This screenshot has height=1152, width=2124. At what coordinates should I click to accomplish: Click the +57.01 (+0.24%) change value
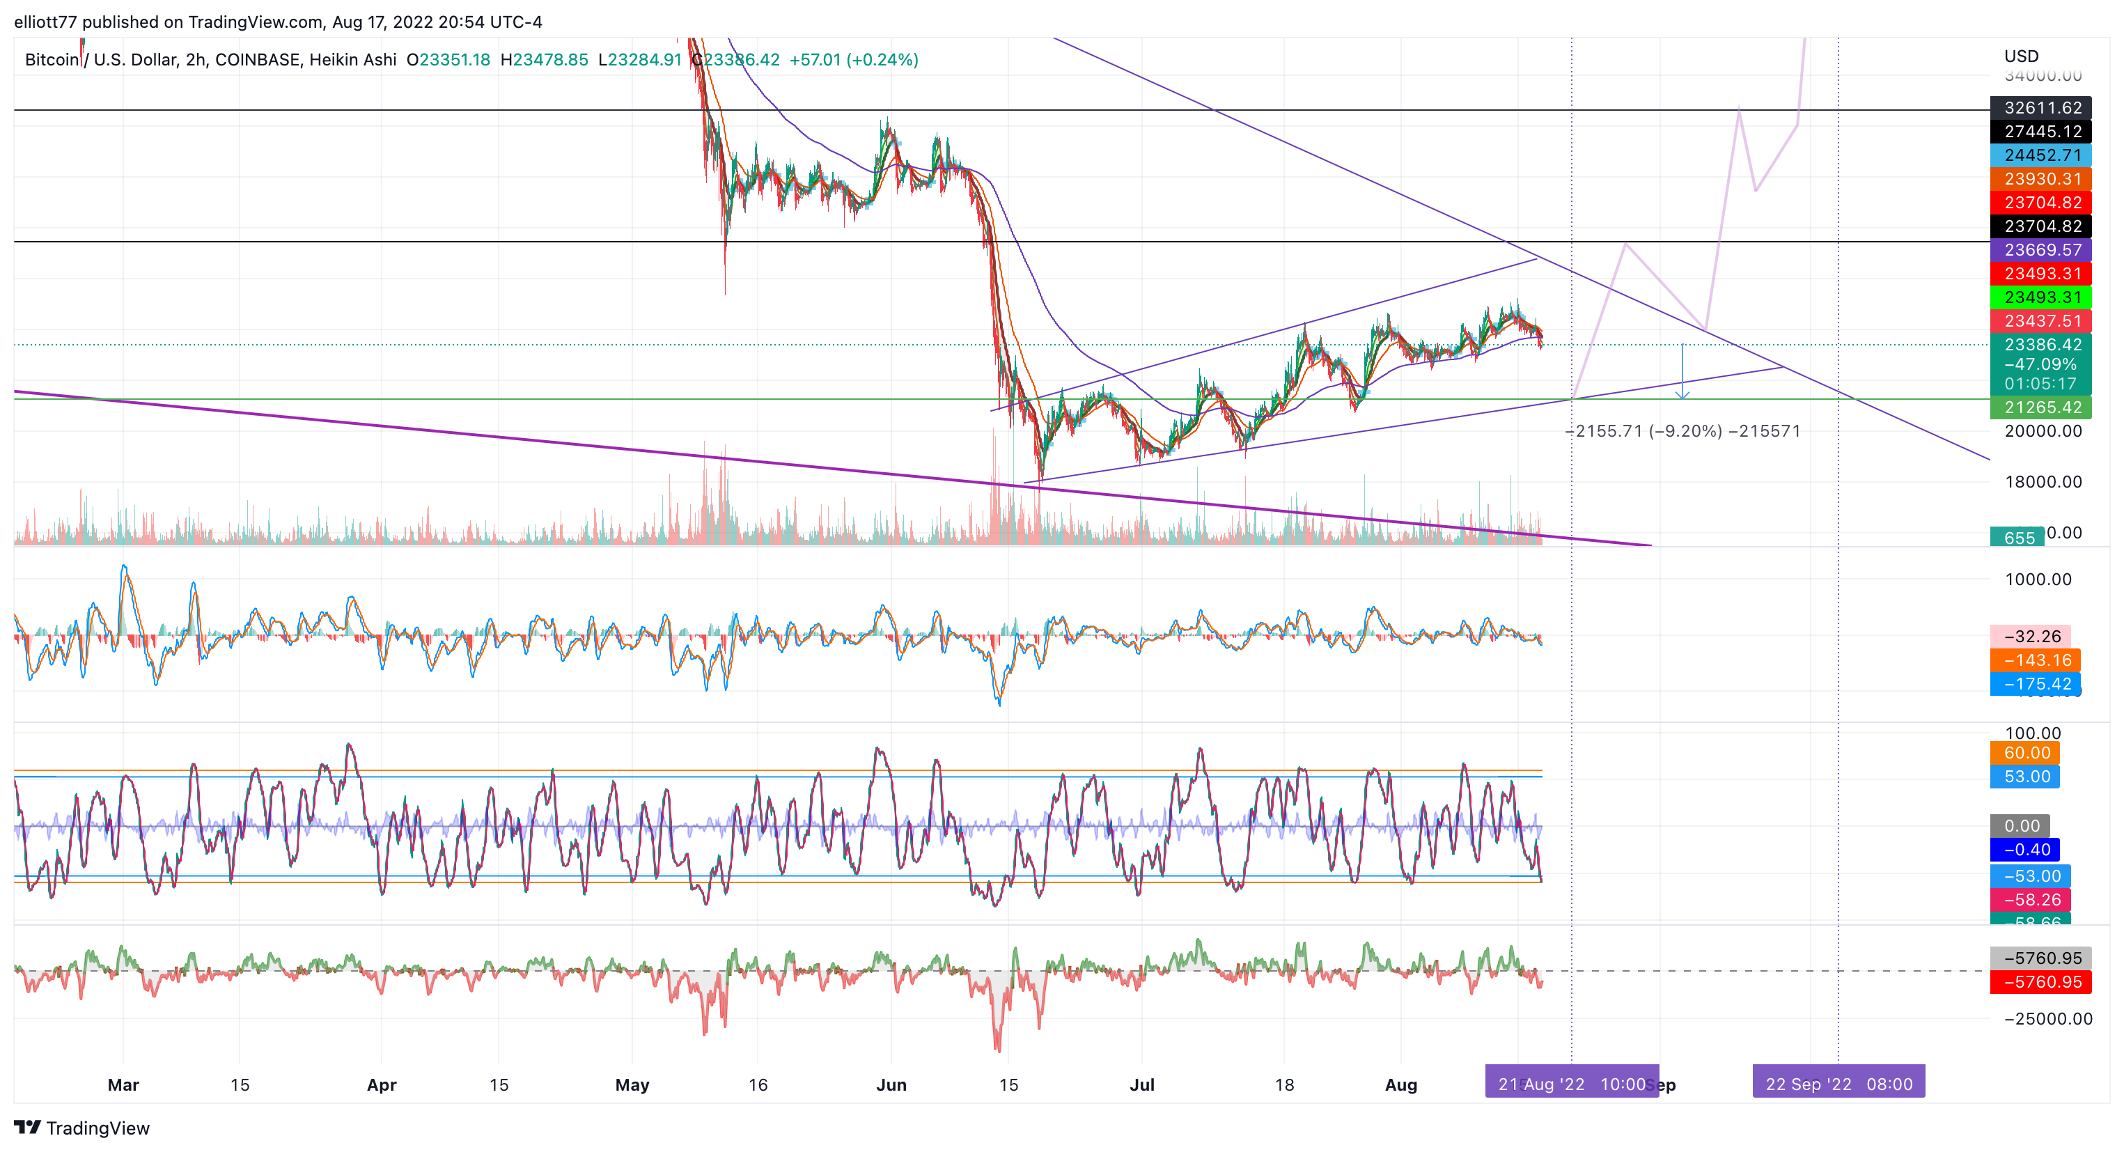tap(853, 59)
